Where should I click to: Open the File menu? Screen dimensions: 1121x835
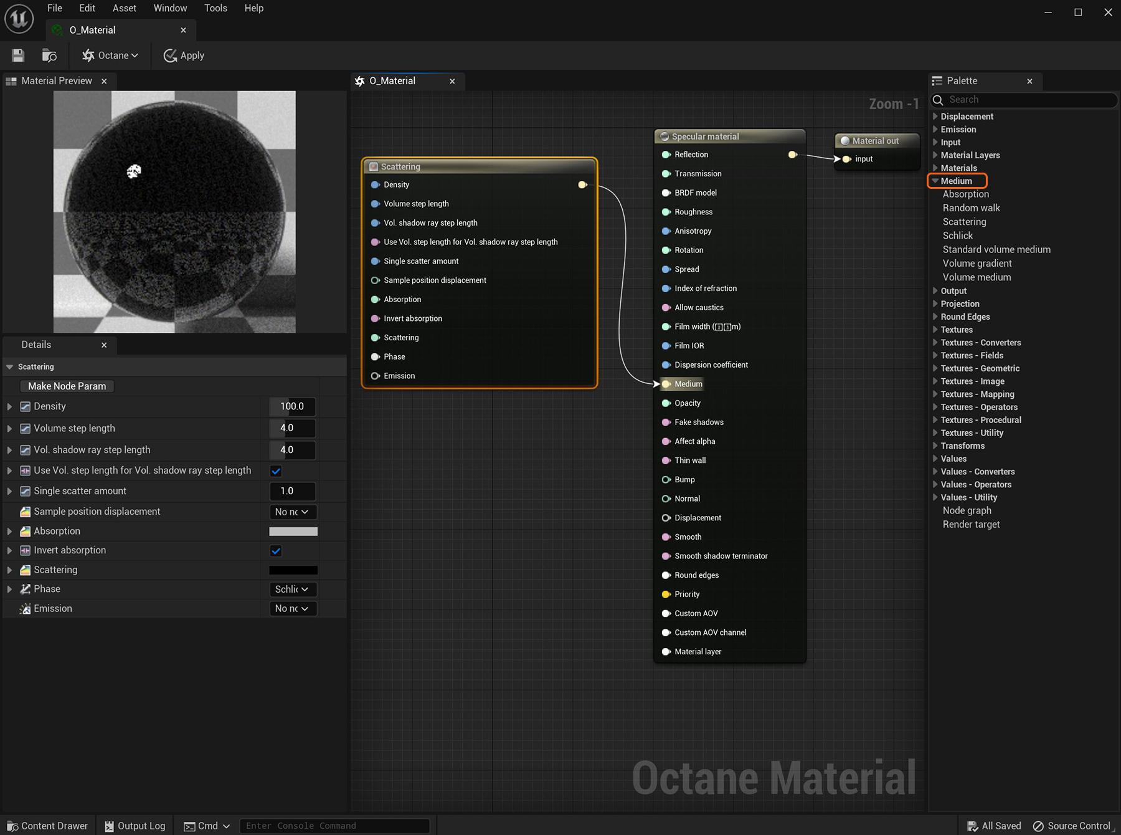click(55, 8)
